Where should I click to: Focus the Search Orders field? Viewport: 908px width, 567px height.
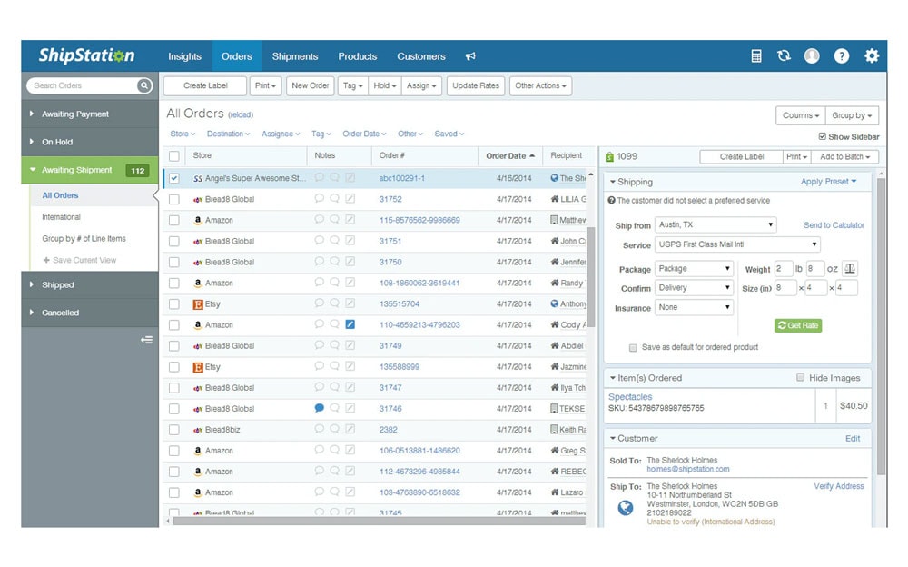click(x=84, y=85)
